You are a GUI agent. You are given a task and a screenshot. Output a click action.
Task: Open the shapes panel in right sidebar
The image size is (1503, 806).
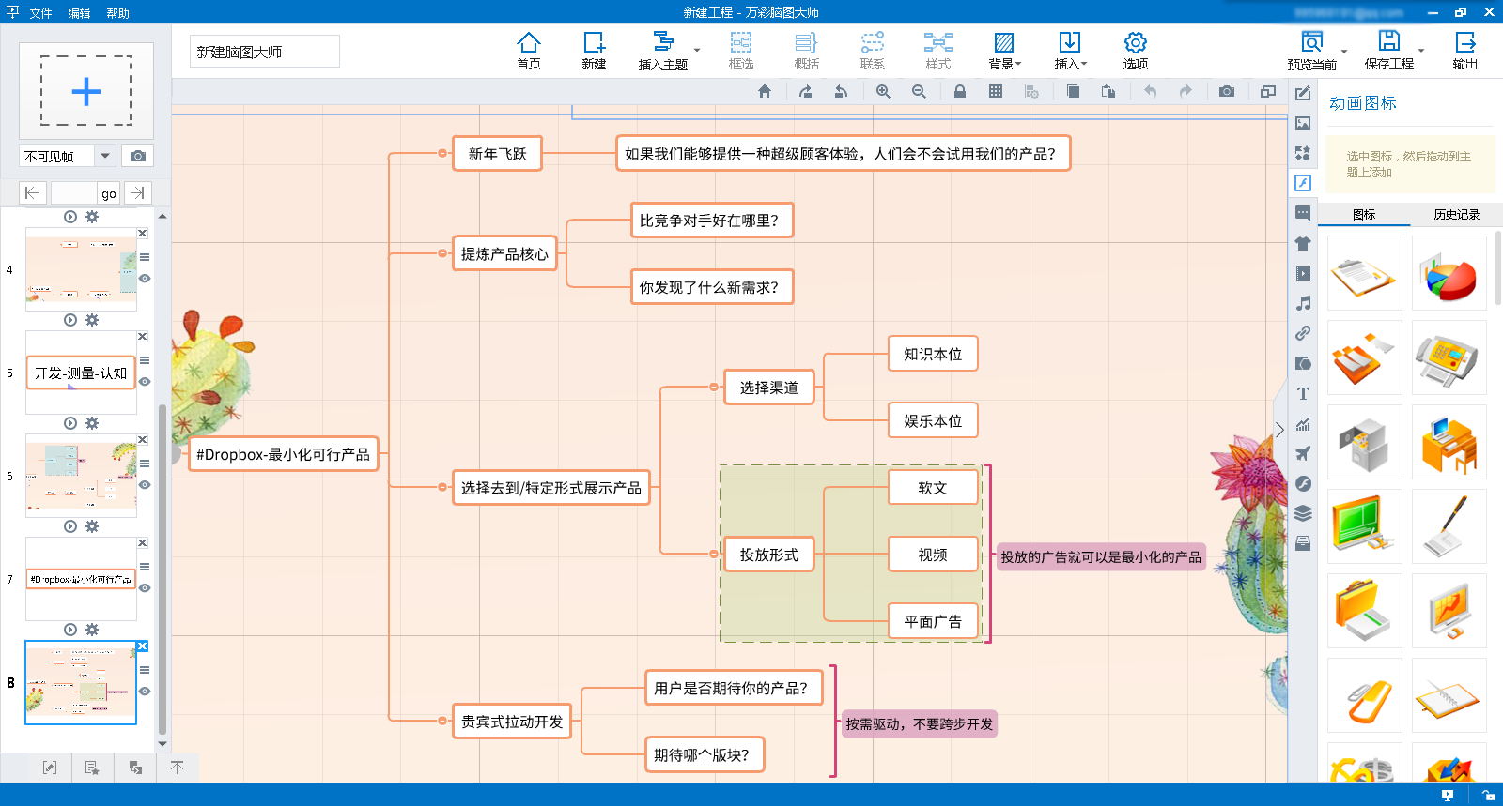tap(1303, 153)
